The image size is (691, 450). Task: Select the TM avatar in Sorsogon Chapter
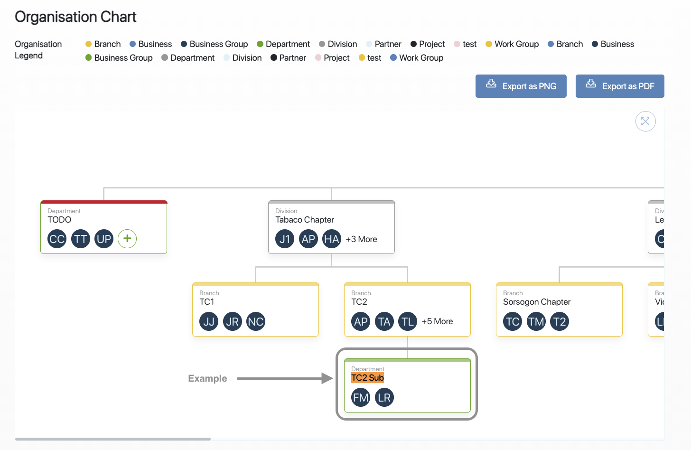coord(536,321)
